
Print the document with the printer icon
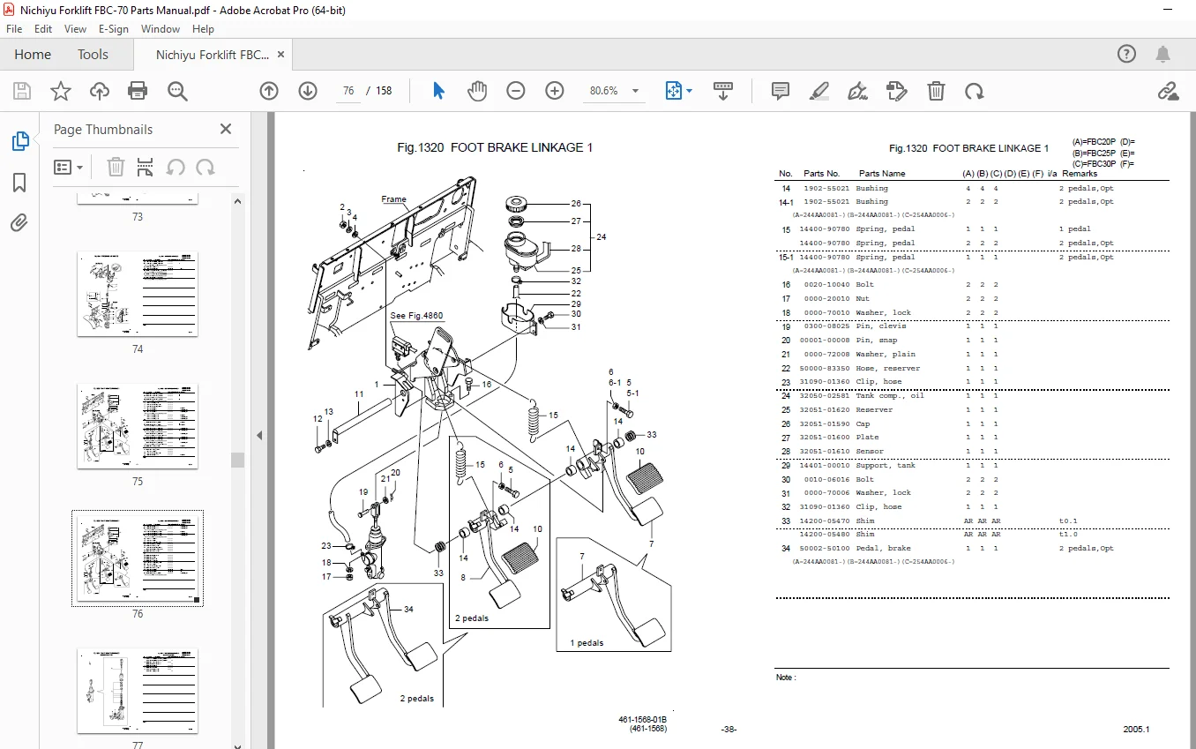(138, 91)
